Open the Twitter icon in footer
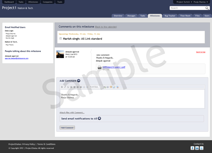 202,148
